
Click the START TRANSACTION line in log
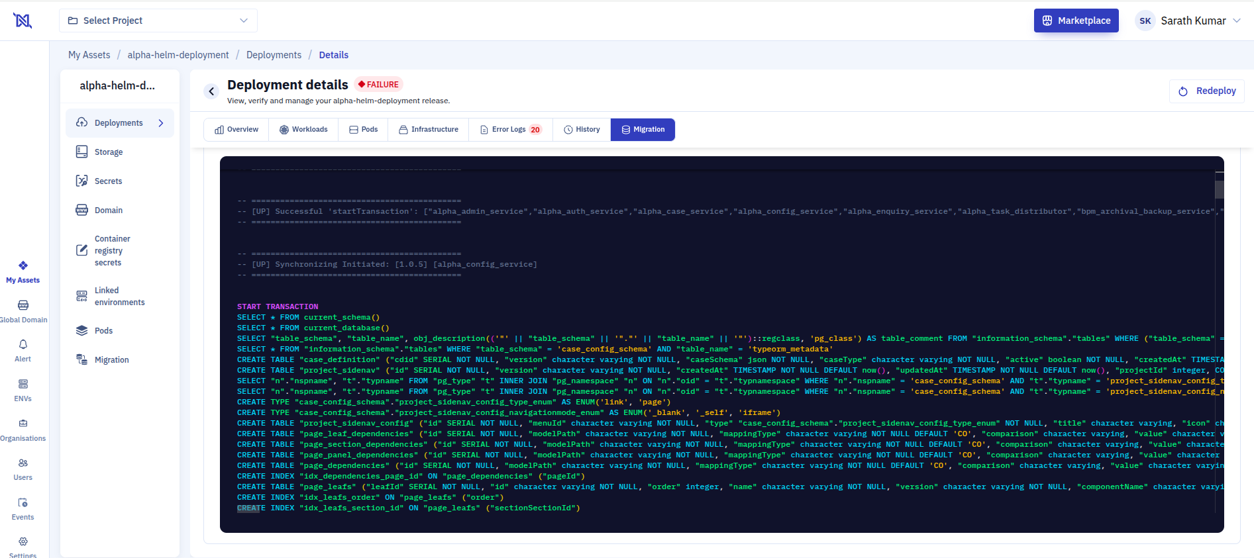click(x=278, y=306)
